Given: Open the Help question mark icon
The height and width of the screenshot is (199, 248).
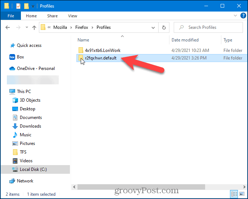Looking at the screenshot, I should tap(243, 16).
